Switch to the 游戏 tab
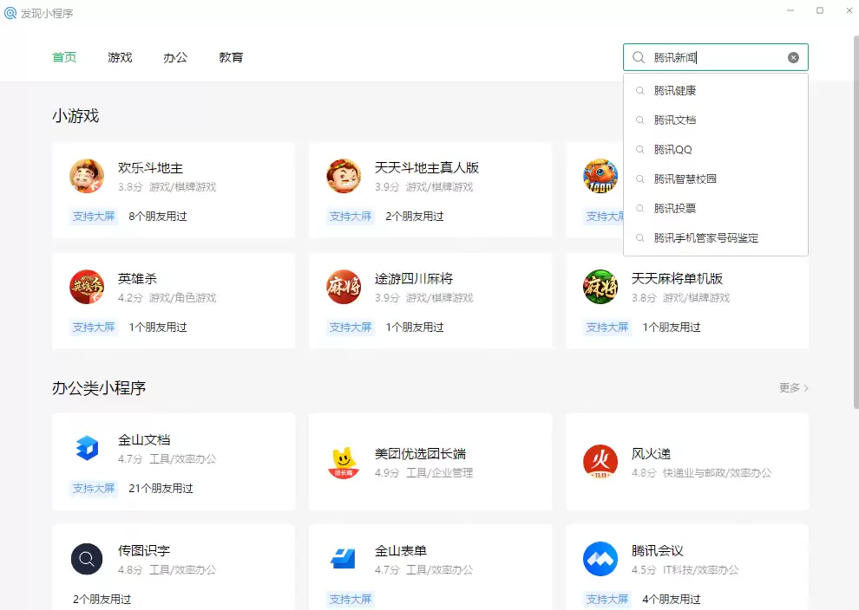This screenshot has width=859, height=610. (x=120, y=57)
